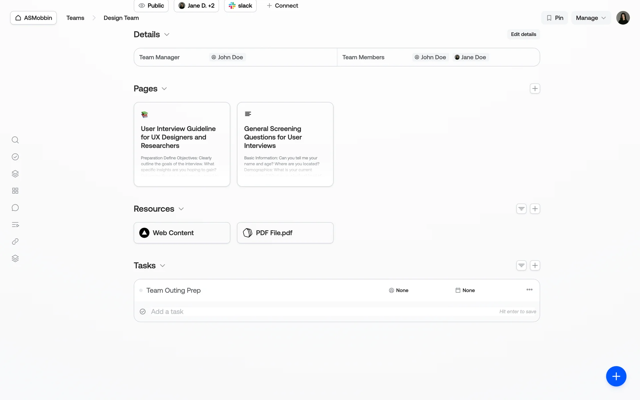Toggle the Public visibility setting
The image size is (640, 400).
click(151, 6)
